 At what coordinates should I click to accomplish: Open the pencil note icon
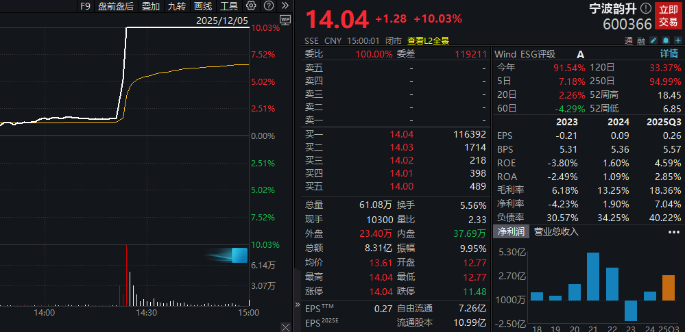[653, 40]
